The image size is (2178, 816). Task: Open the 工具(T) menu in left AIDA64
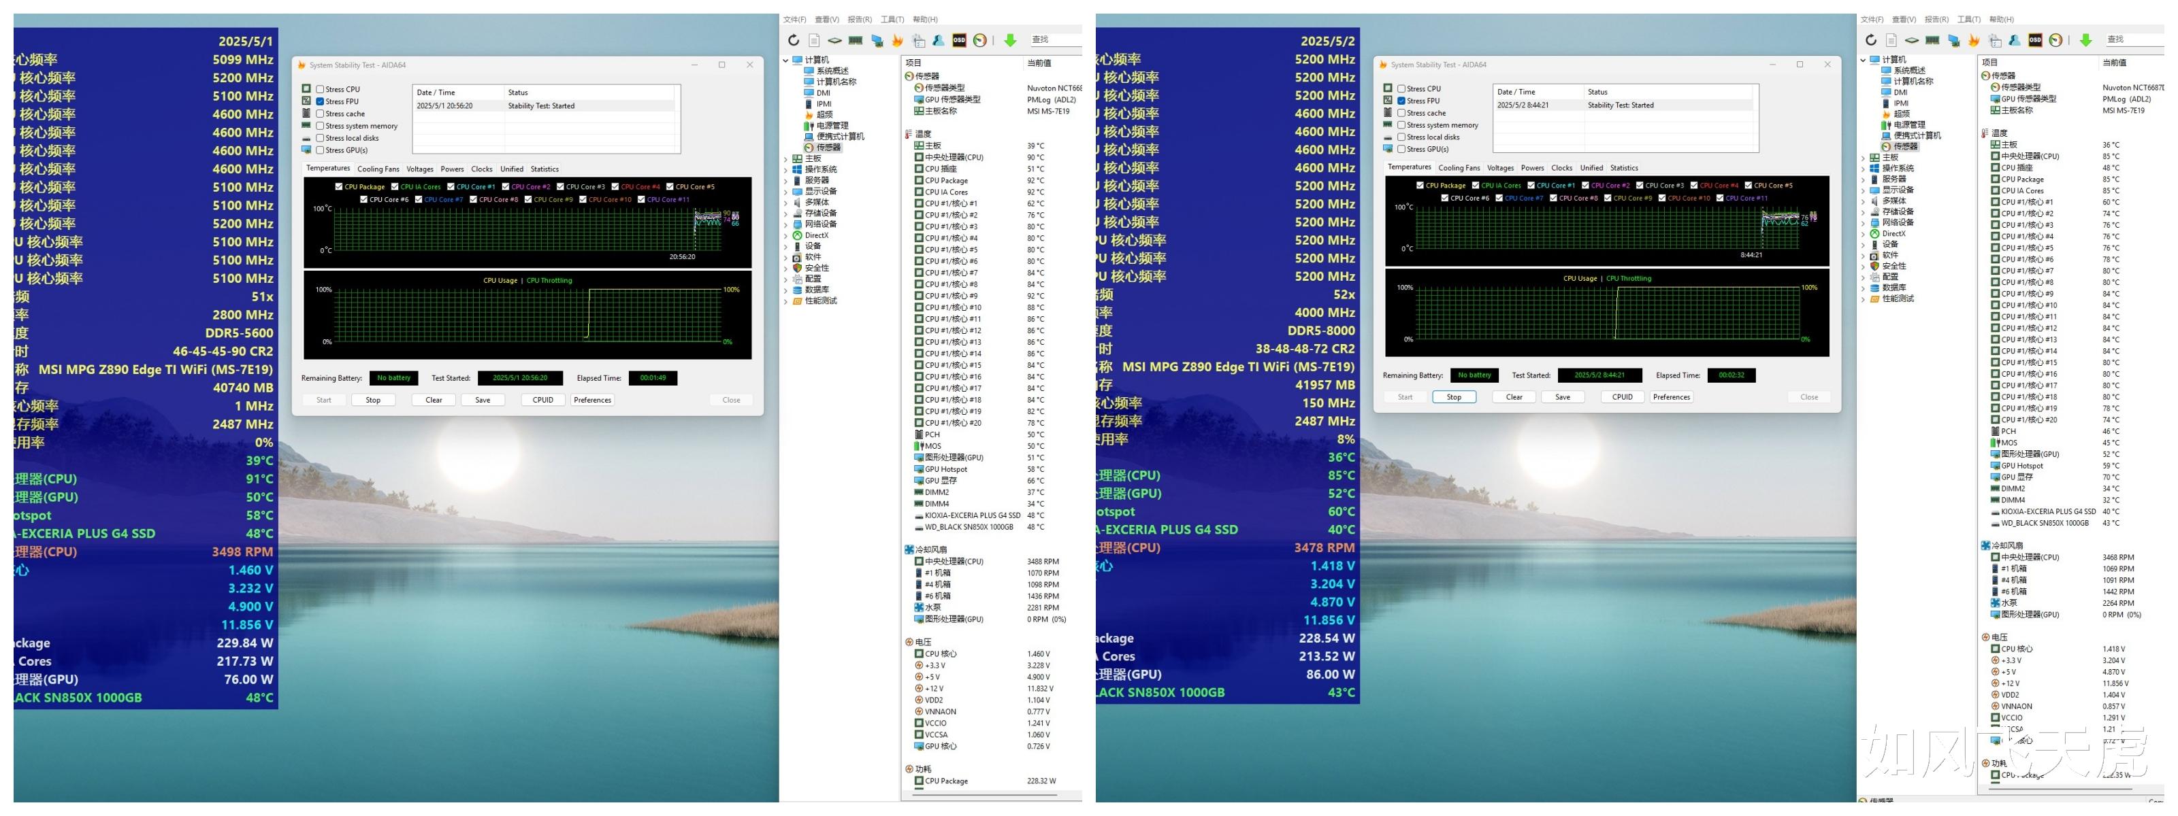892,20
